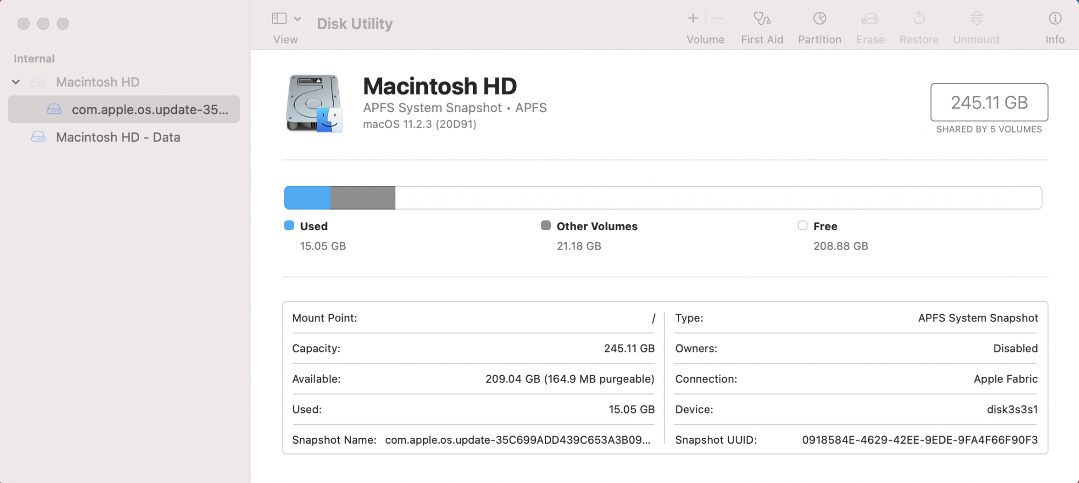Image resolution: width=1079 pixels, height=483 pixels.
Task: Click the Partition toolbar label
Action: click(x=820, y=39)
